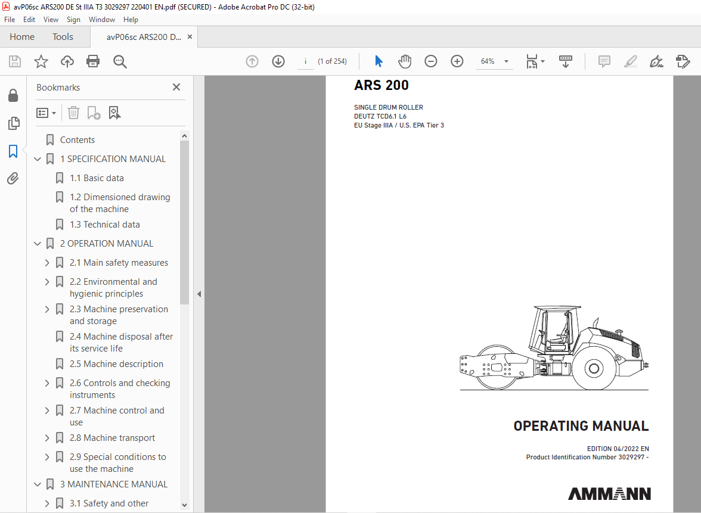Expand 2.8 Machine transport bookmark

pyautogui.click(x=47, y=438)
